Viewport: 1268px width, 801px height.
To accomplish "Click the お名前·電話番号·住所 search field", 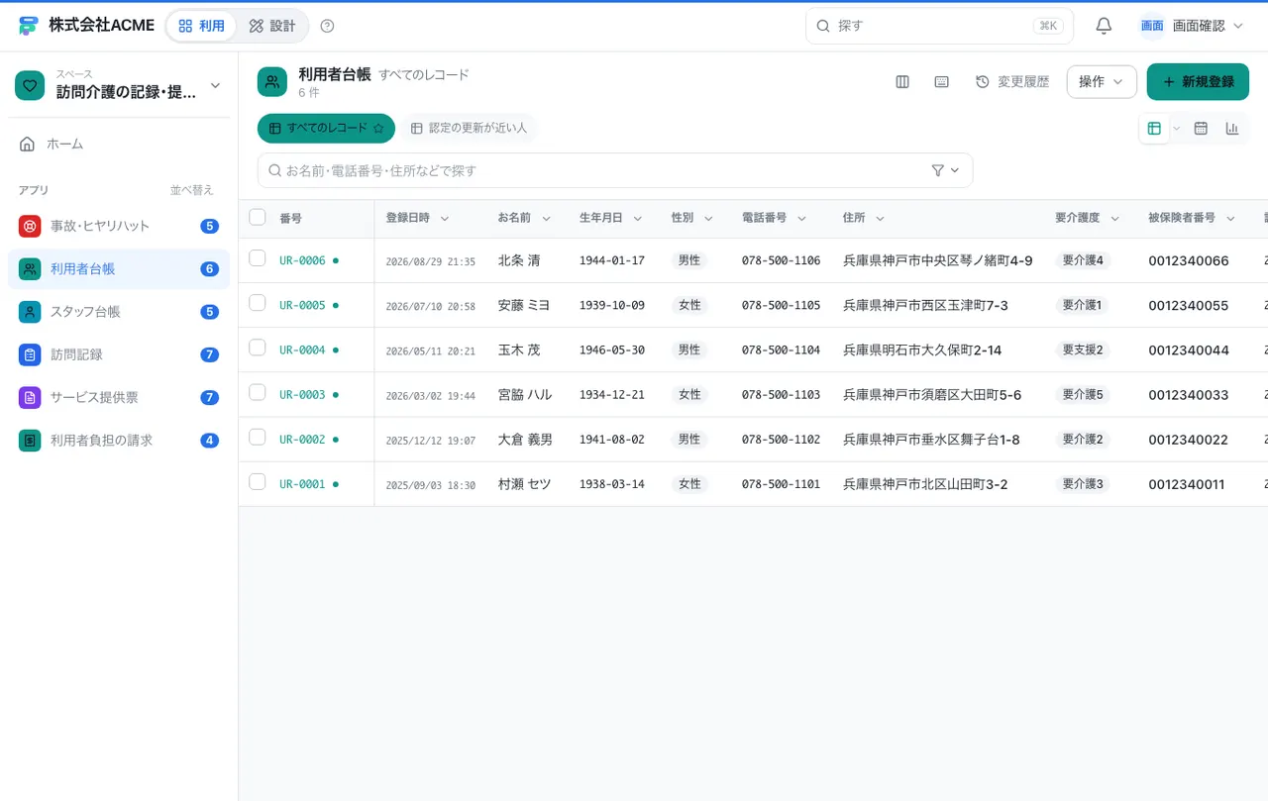I will (x=615, y=170).
